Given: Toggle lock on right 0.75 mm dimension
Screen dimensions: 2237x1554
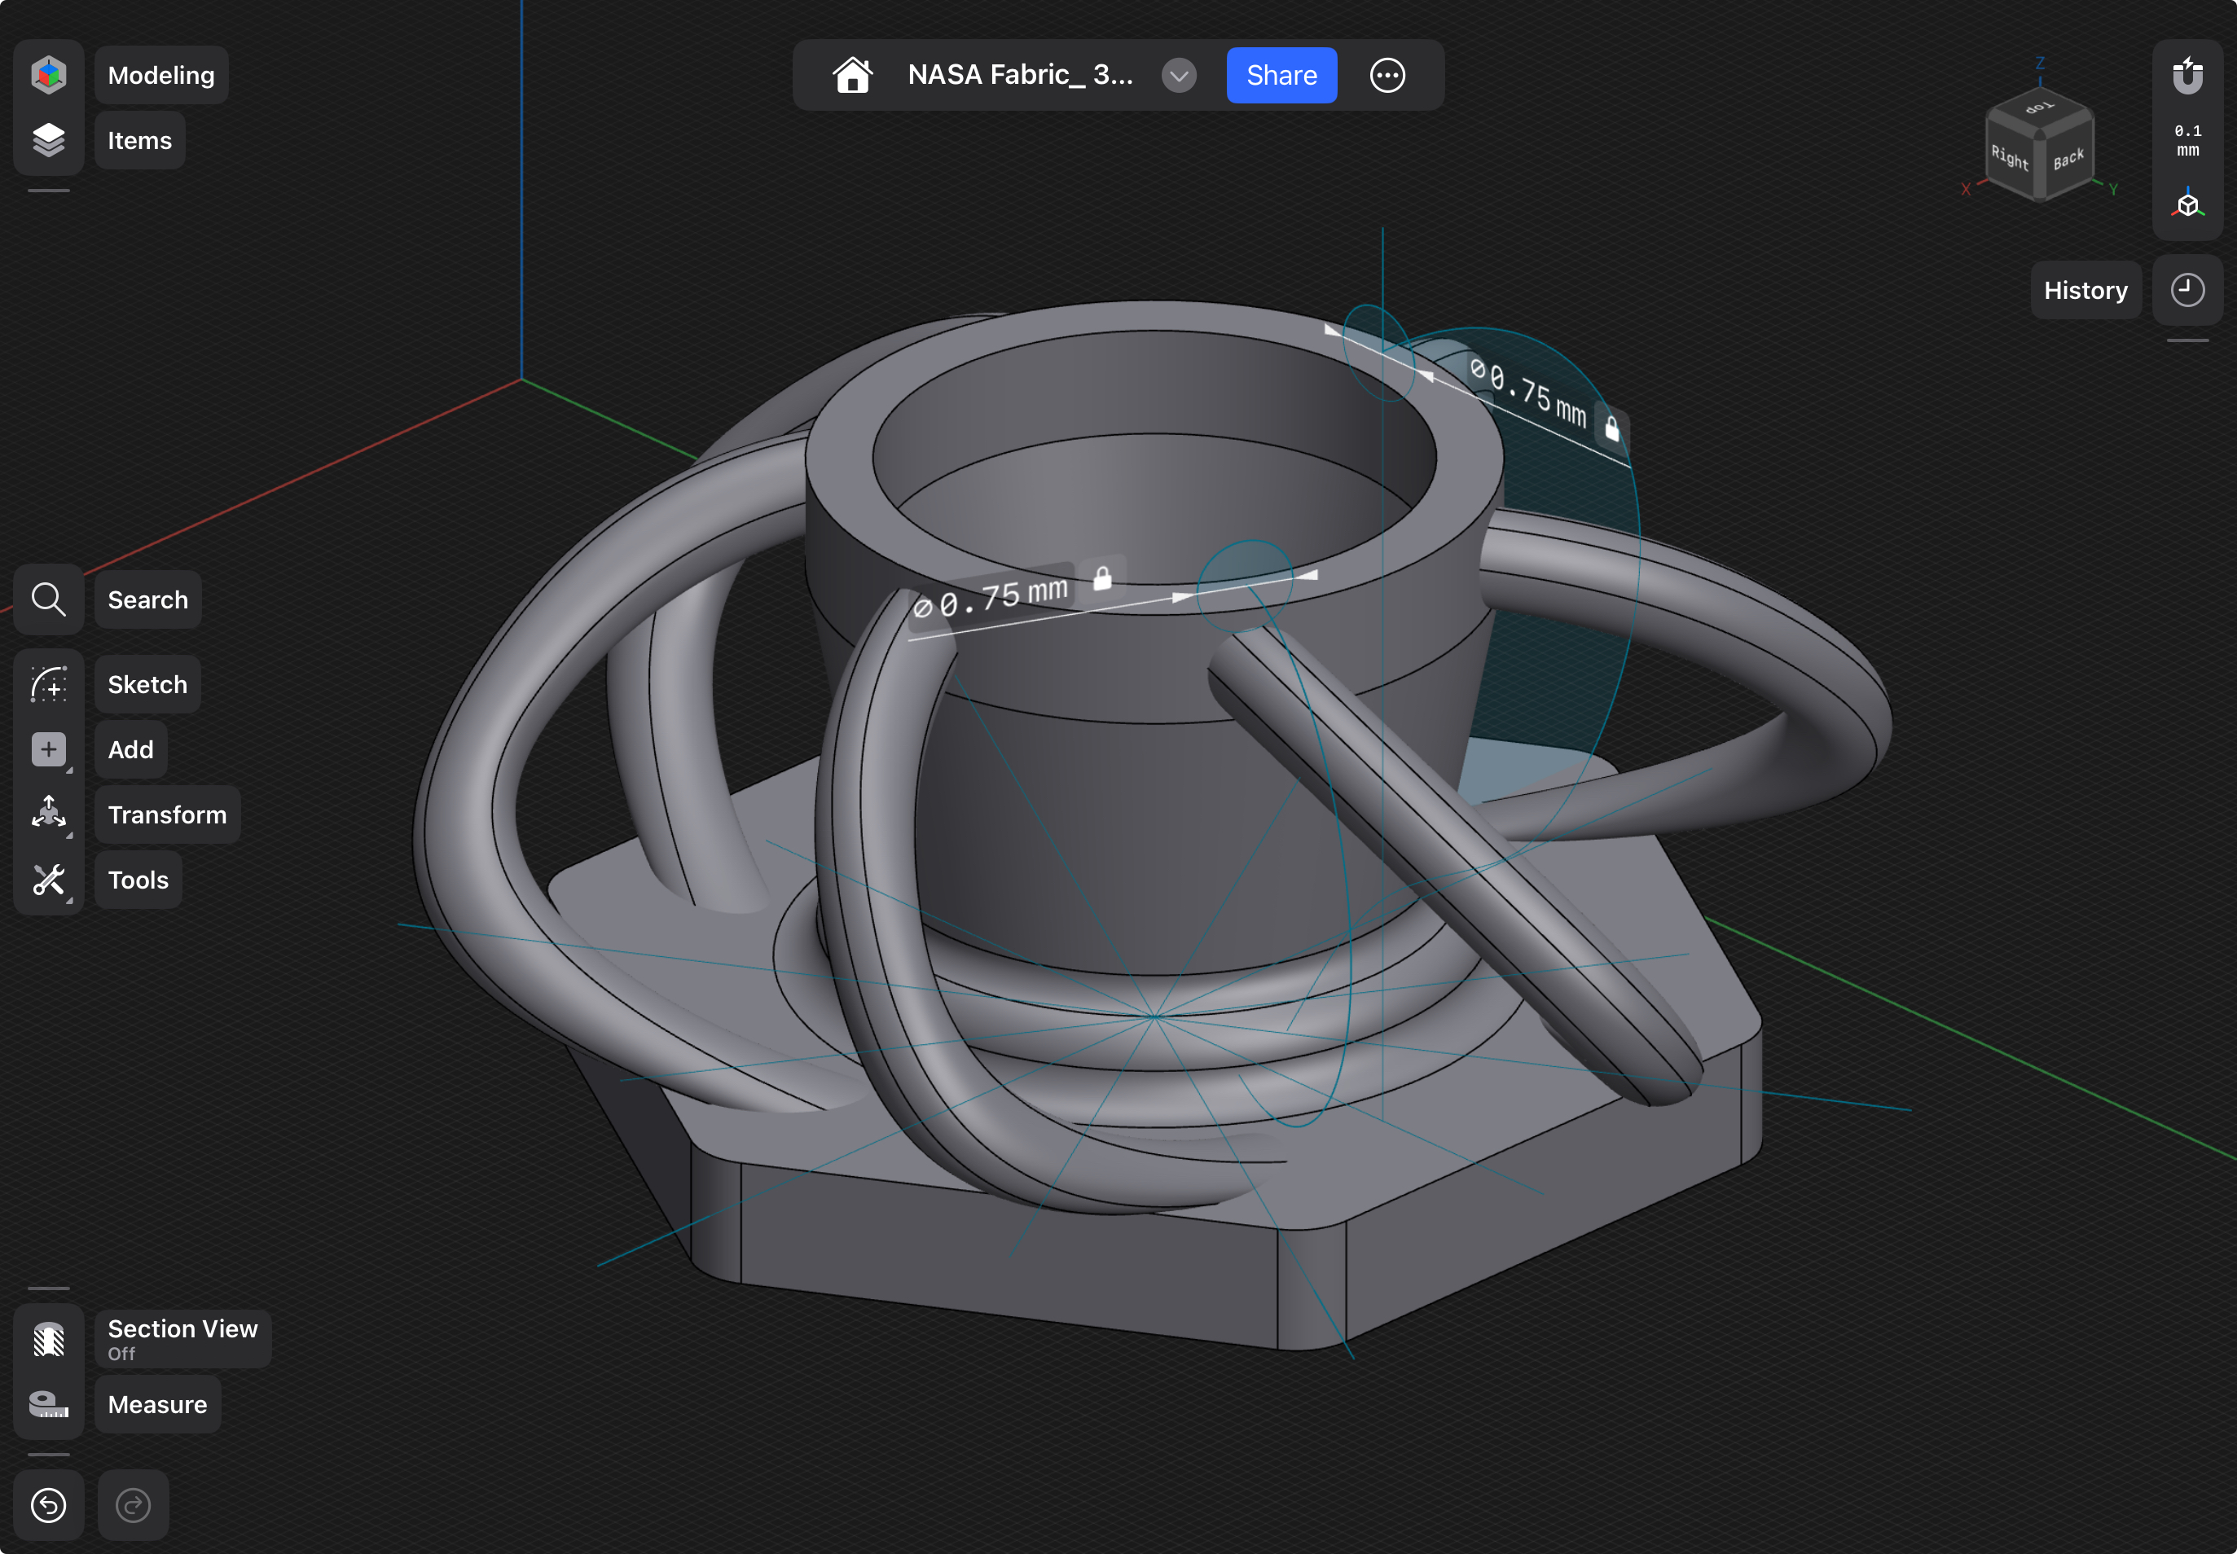Looking at the screenshot, I should point(1612,428).
